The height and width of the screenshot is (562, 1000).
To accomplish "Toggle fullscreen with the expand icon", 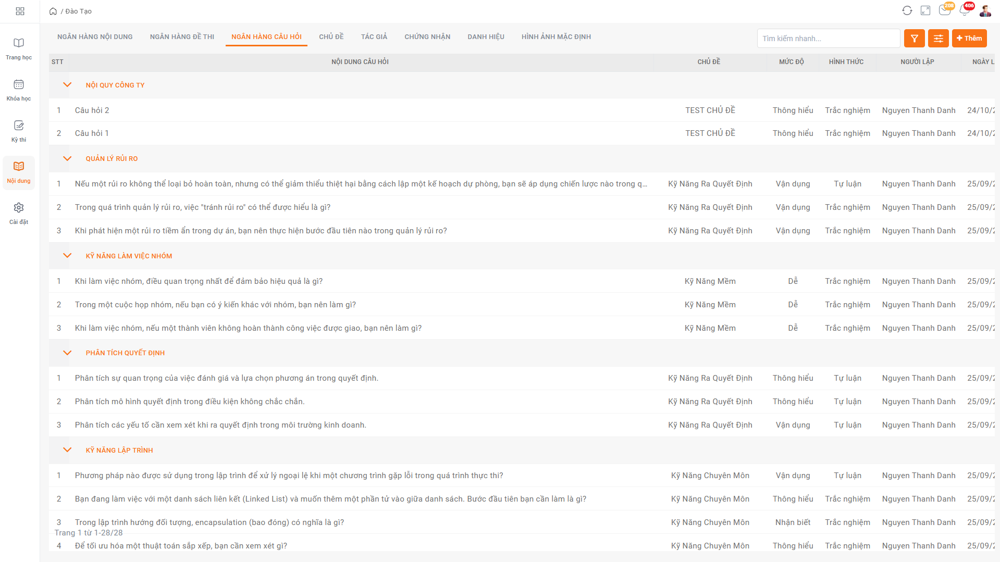I will (x=925, y=11).
